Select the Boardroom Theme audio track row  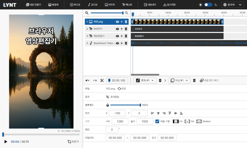pyautogui.click(x=107, y=43)
